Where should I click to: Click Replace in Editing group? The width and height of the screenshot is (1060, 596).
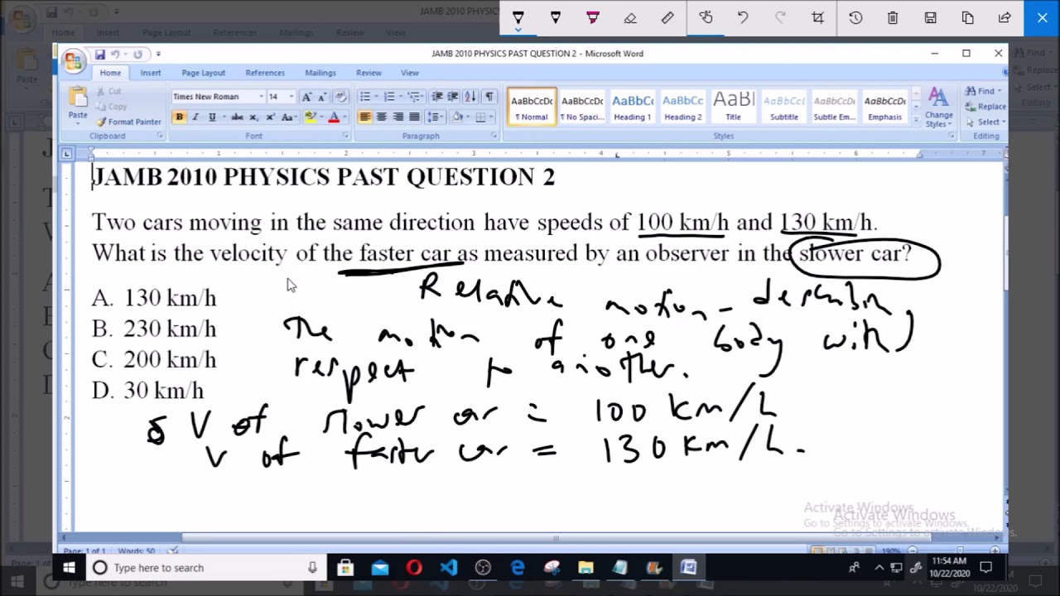point(985,106)
